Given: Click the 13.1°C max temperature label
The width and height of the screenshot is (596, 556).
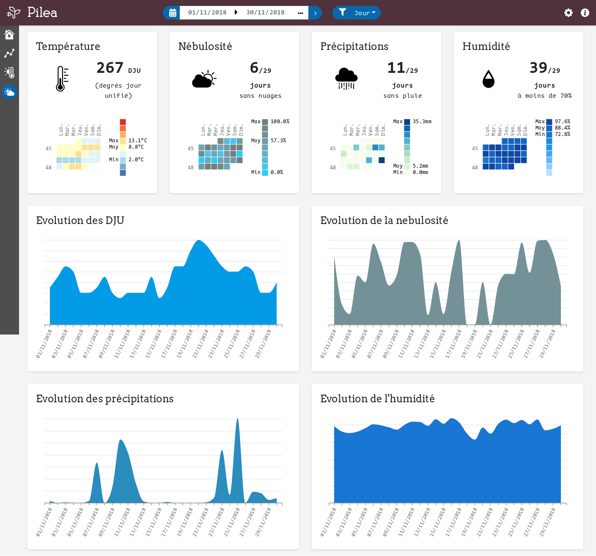Looking at the screenshot, I should 138,141.
